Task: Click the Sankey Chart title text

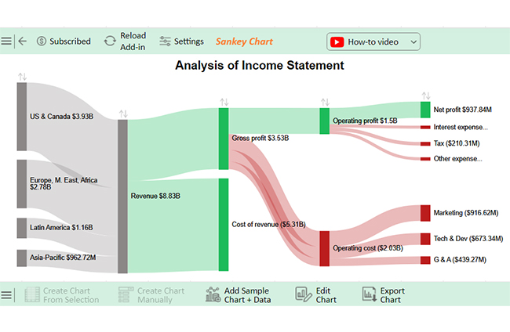Action: pos(244,41)
